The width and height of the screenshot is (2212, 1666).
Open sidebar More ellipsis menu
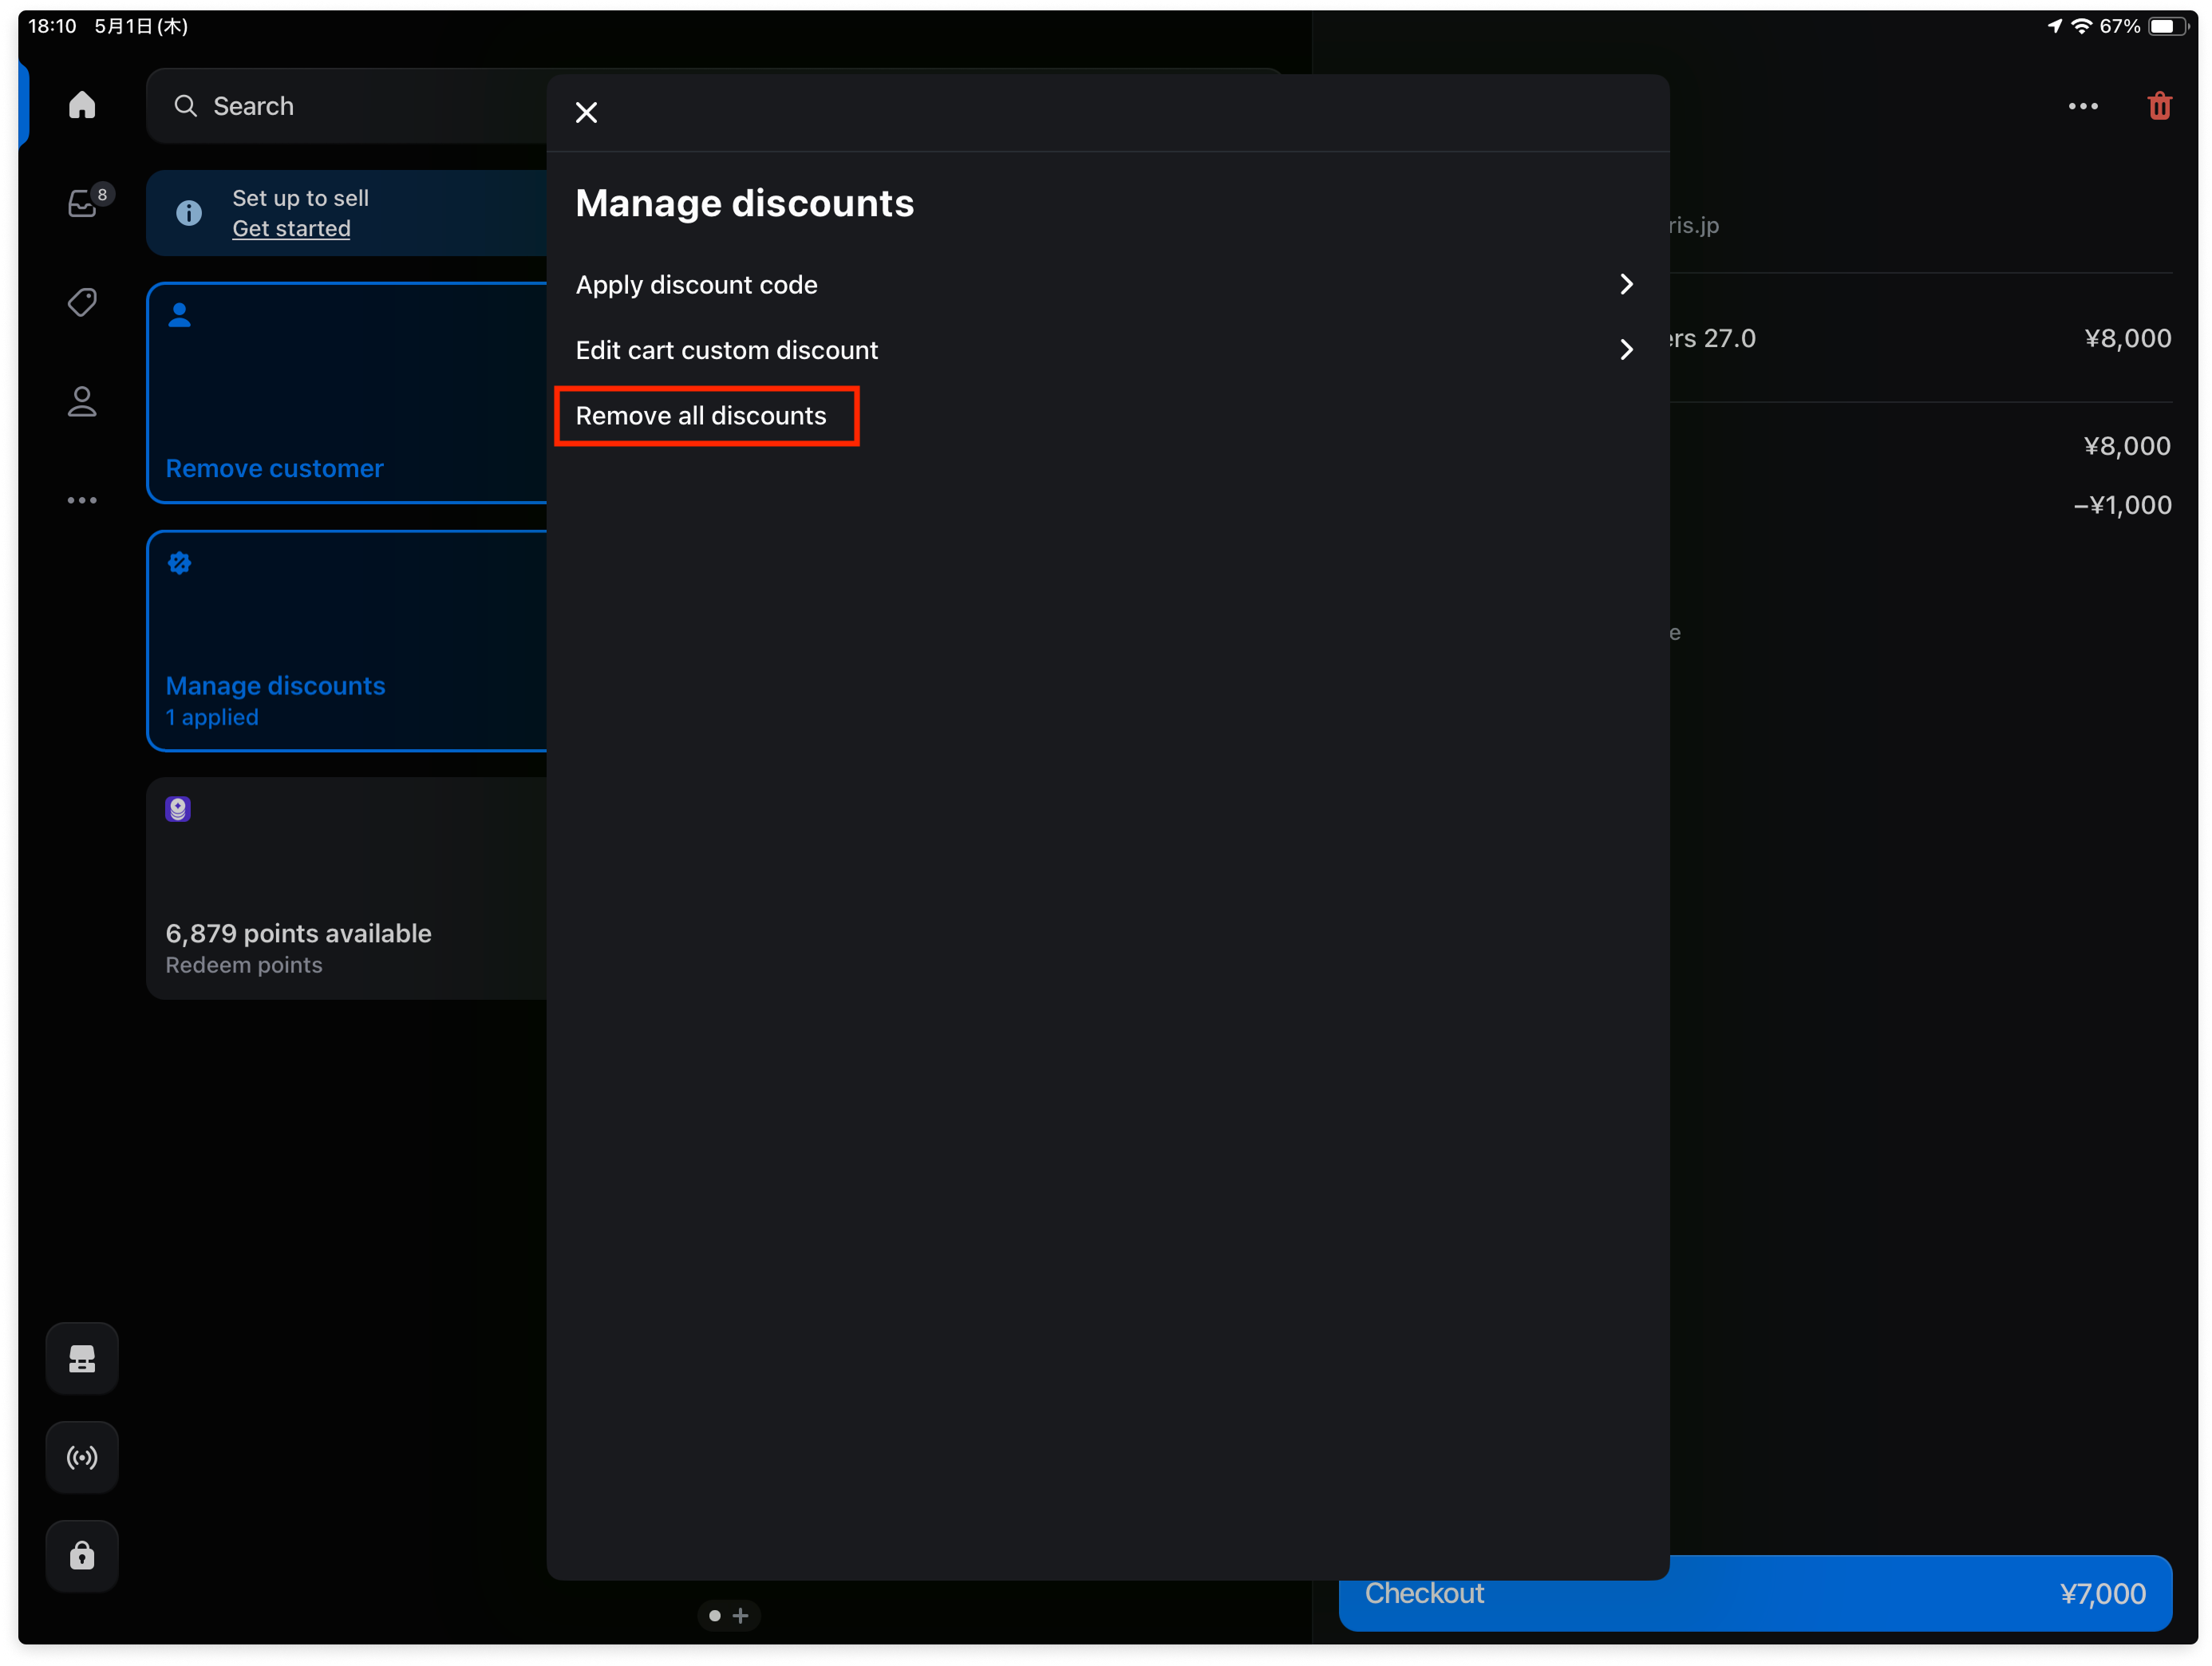(x=82, y=500)
